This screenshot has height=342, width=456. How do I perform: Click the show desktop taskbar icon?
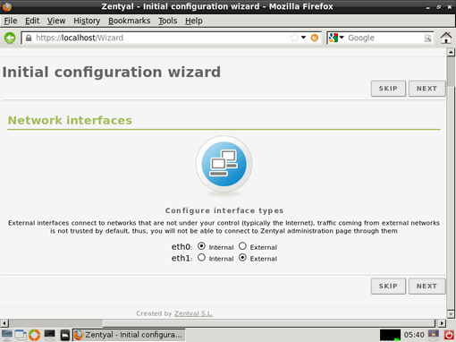(x=21, y=335)
